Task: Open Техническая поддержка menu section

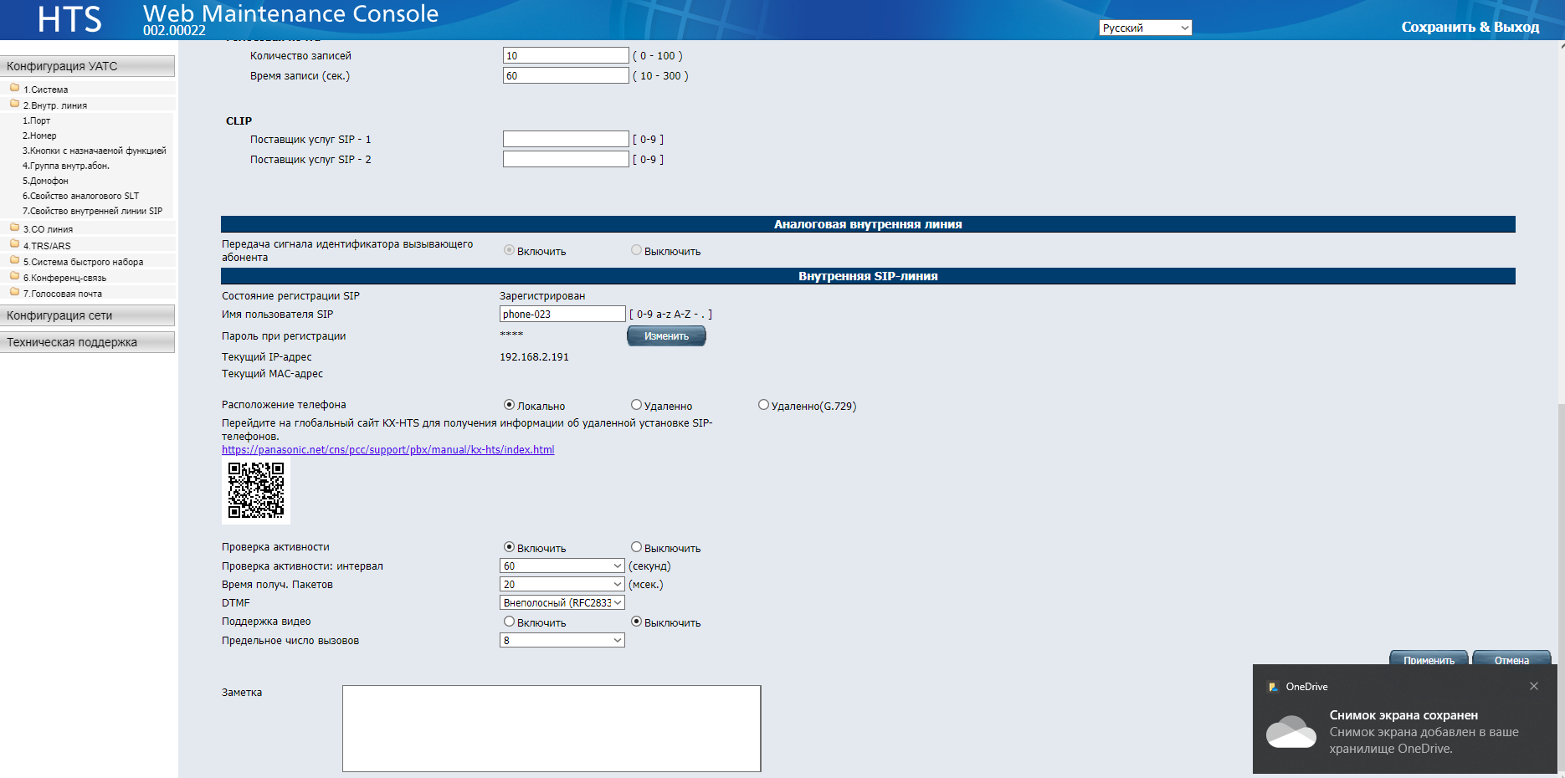Action: 87,342
